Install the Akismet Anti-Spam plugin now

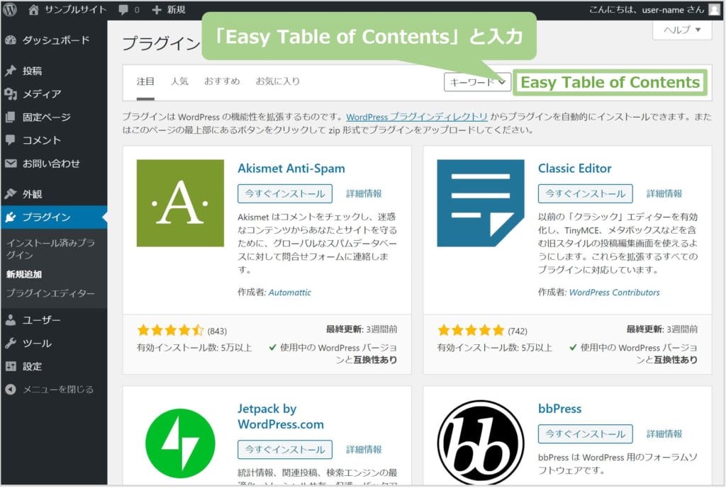pyautogui.click(x=285, y=193)
